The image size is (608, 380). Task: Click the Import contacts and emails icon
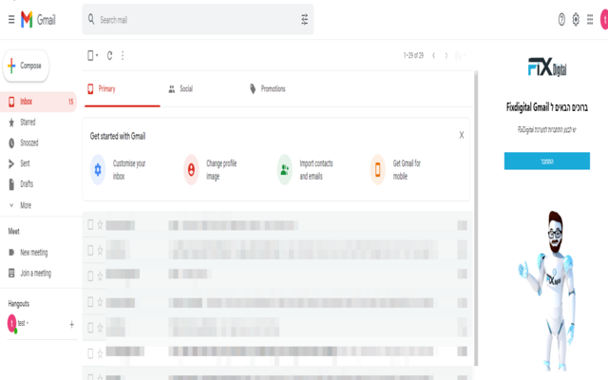pyautogui.click(x=285, y=169)
